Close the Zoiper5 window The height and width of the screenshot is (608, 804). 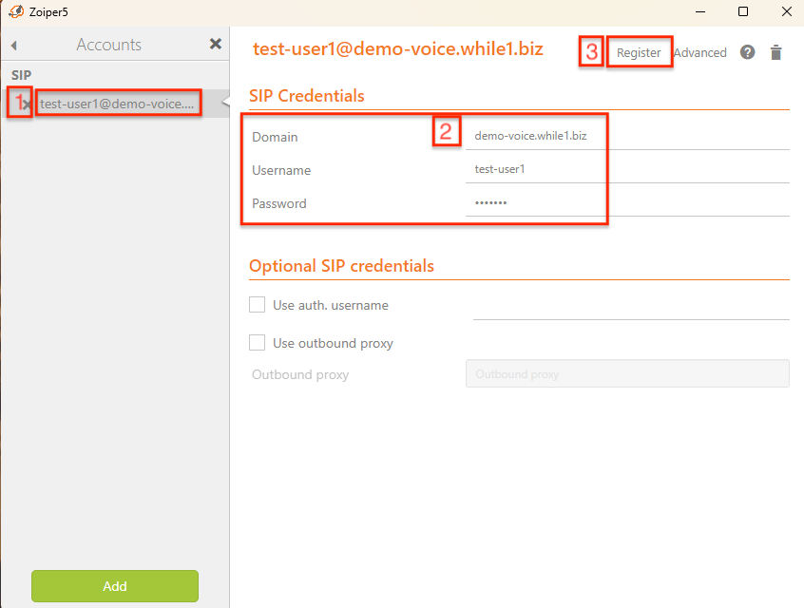pos(785,12)
